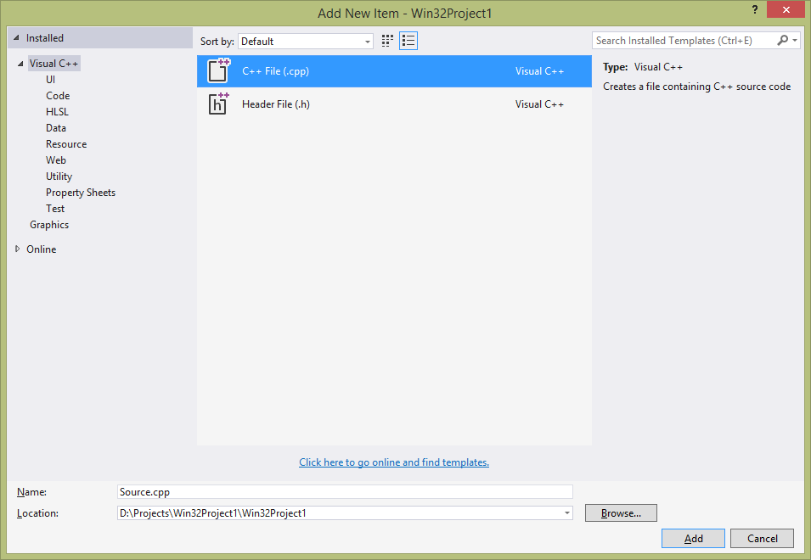Click the search magnifier icon

click(x=783, y=41)
